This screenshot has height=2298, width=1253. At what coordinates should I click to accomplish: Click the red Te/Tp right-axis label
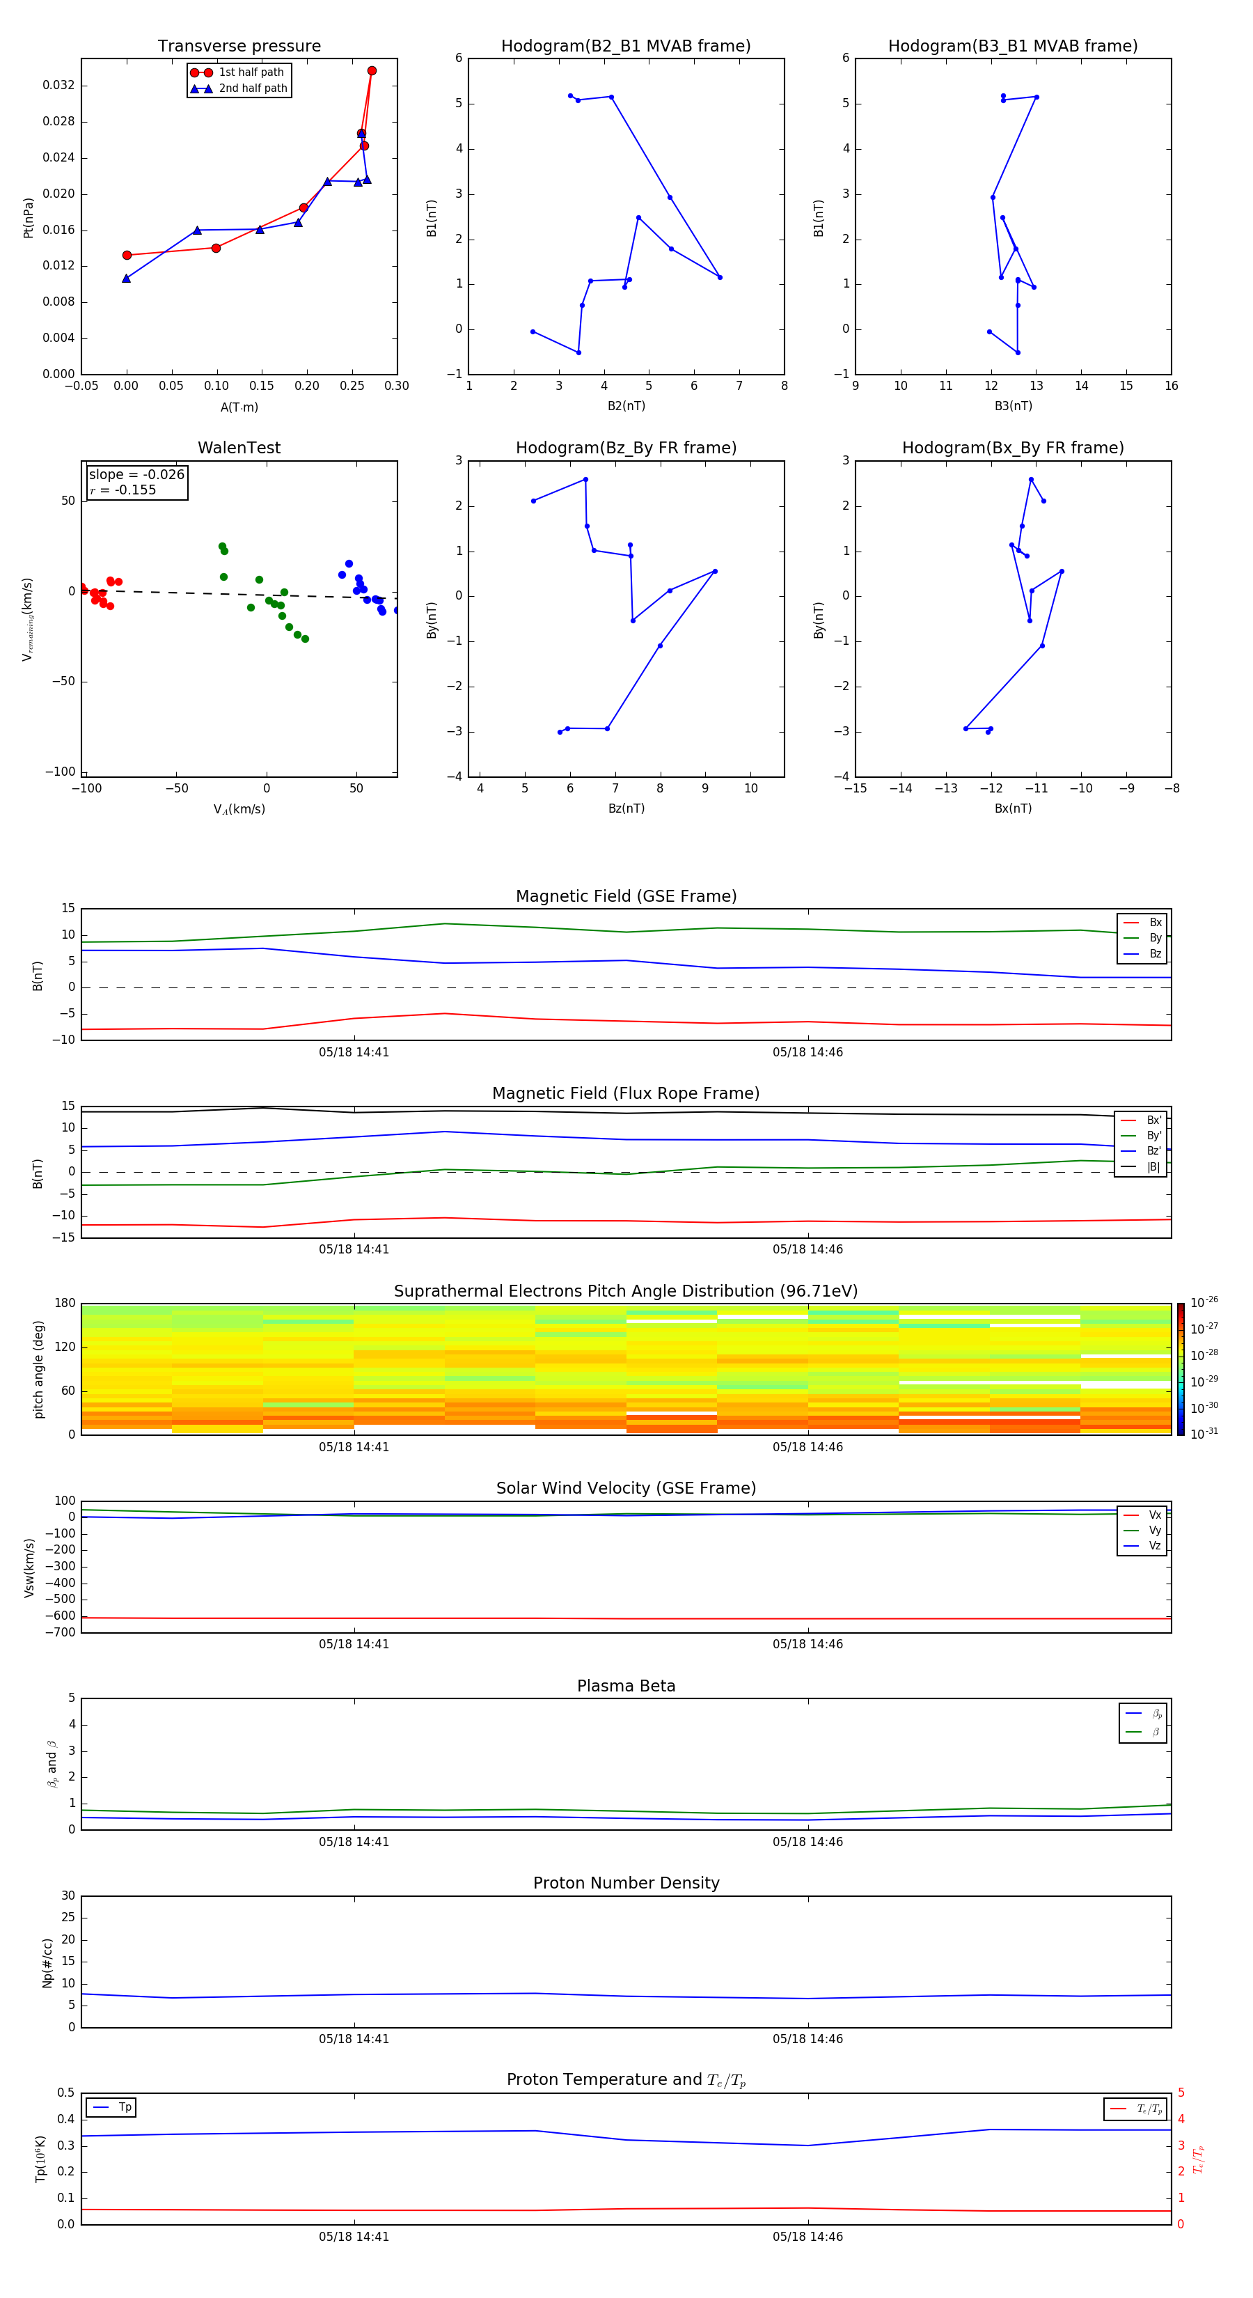[x=1199, y=2159]
